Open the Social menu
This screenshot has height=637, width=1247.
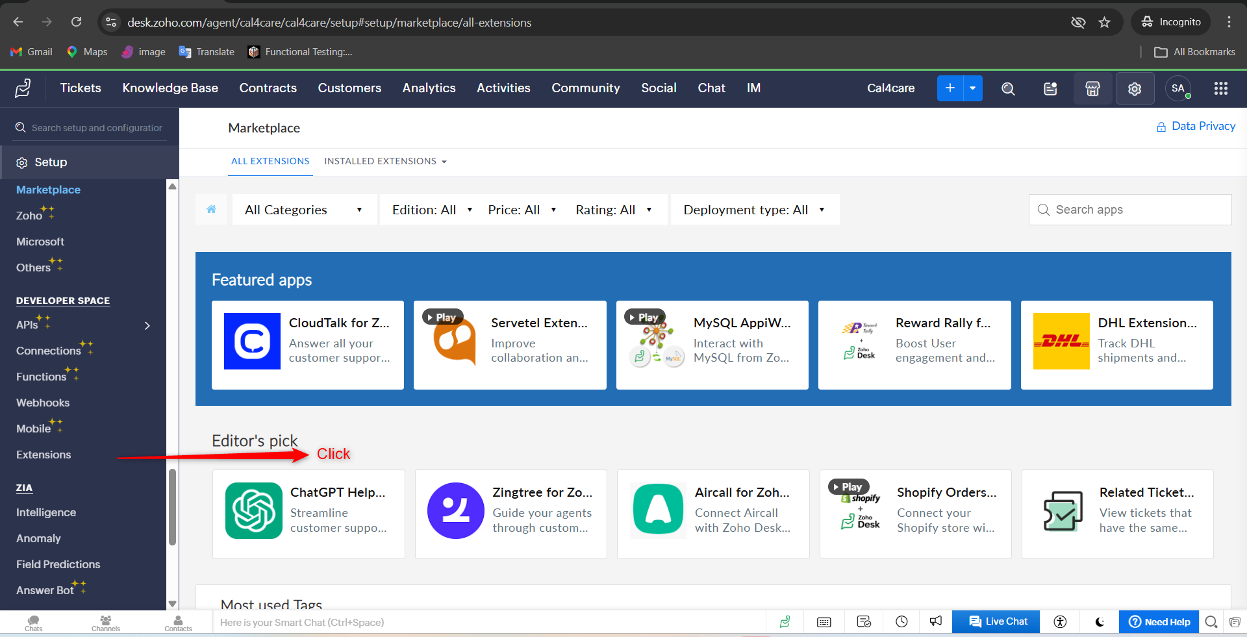click(x=659, y=88)
